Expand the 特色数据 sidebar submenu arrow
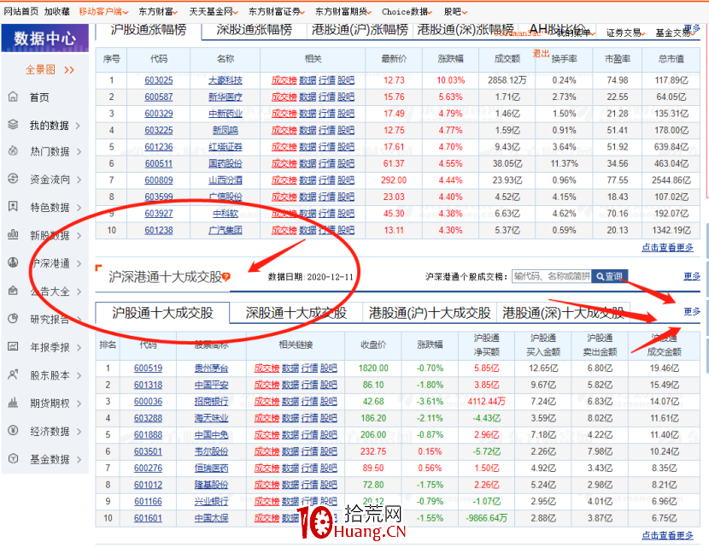 point(79,208)
